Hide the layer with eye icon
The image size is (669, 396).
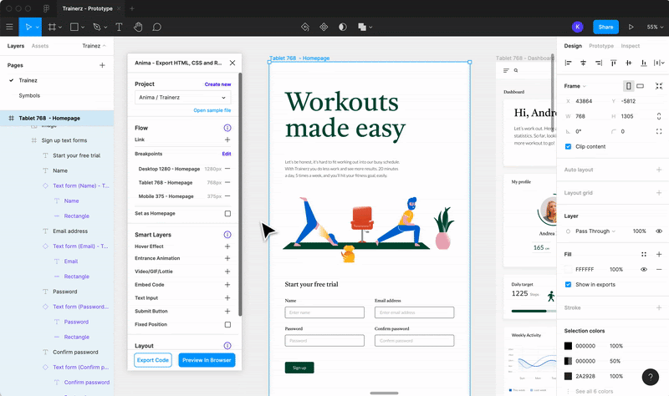[659, 231]
